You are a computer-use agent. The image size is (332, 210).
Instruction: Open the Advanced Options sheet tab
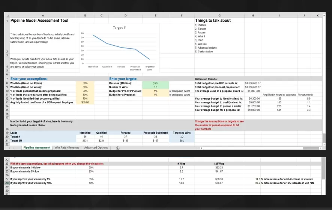coord(96,148)
